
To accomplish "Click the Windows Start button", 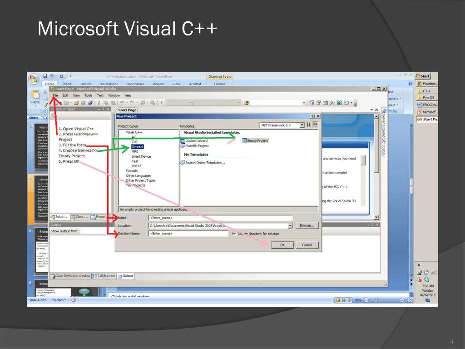I will tap(423, 76).
